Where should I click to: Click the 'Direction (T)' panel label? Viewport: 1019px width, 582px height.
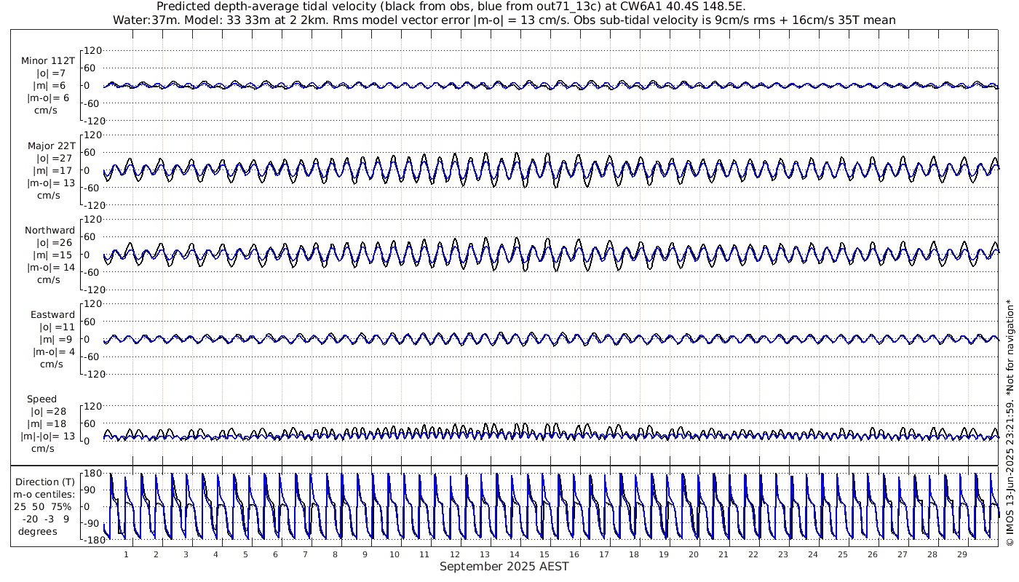click(45, 482)
